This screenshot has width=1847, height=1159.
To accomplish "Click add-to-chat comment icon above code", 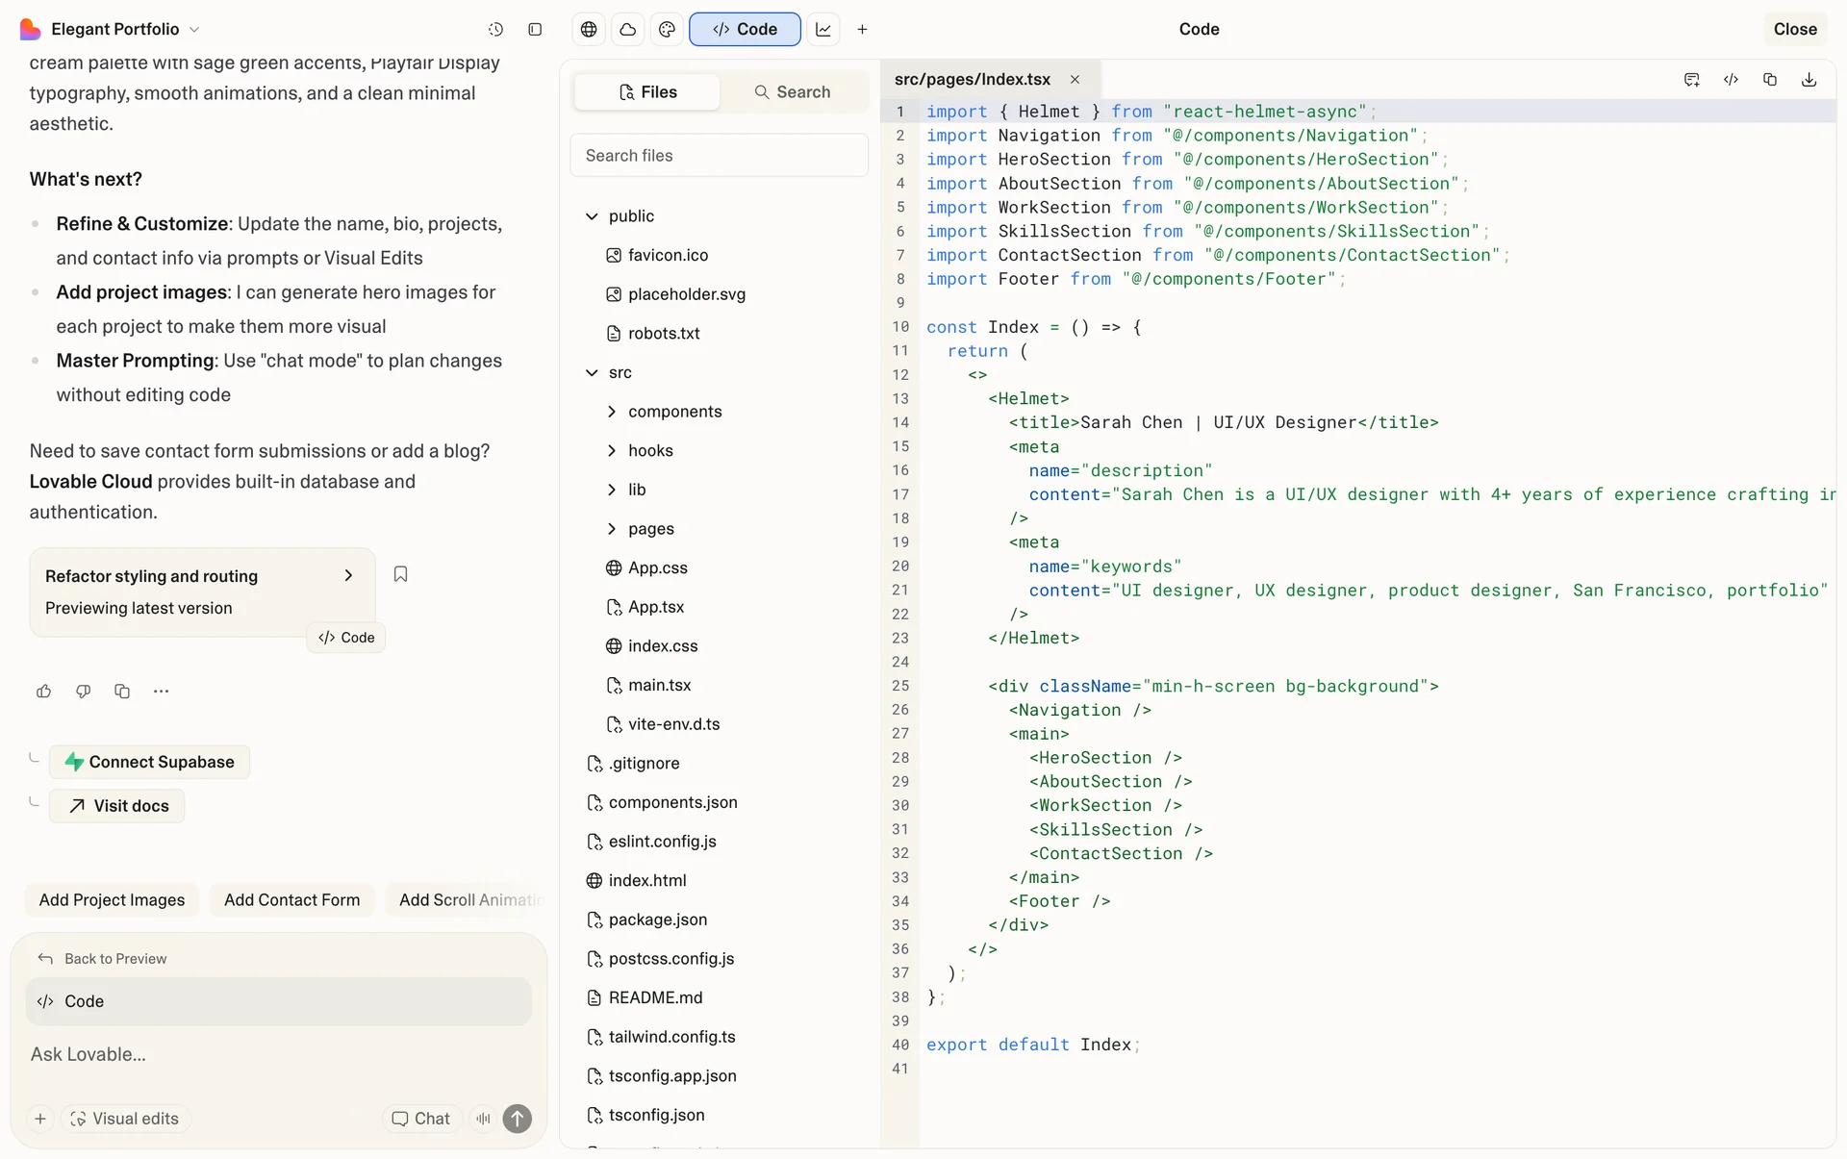I will [x=1691, y=80].
